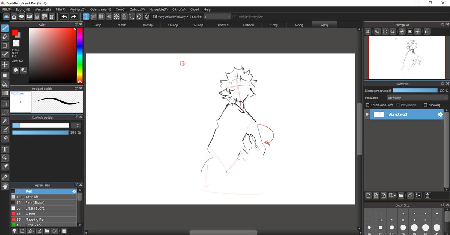Choose brush size 25 preset
Screen dimensions: 450x235
tap(414, 229)
